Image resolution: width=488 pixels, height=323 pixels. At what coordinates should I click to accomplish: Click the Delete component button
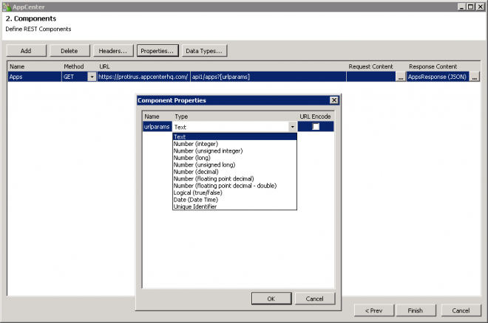pos(70,51)
